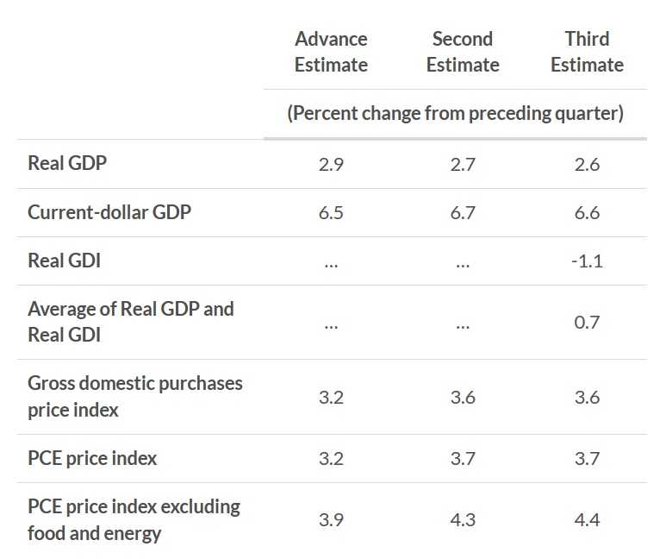Click Average of Real GDP and Real GDI
666x559 pixels.
tap(131, 322)
